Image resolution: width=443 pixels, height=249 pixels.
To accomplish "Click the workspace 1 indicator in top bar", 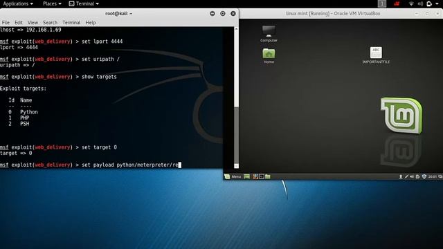I will [382, 3].
